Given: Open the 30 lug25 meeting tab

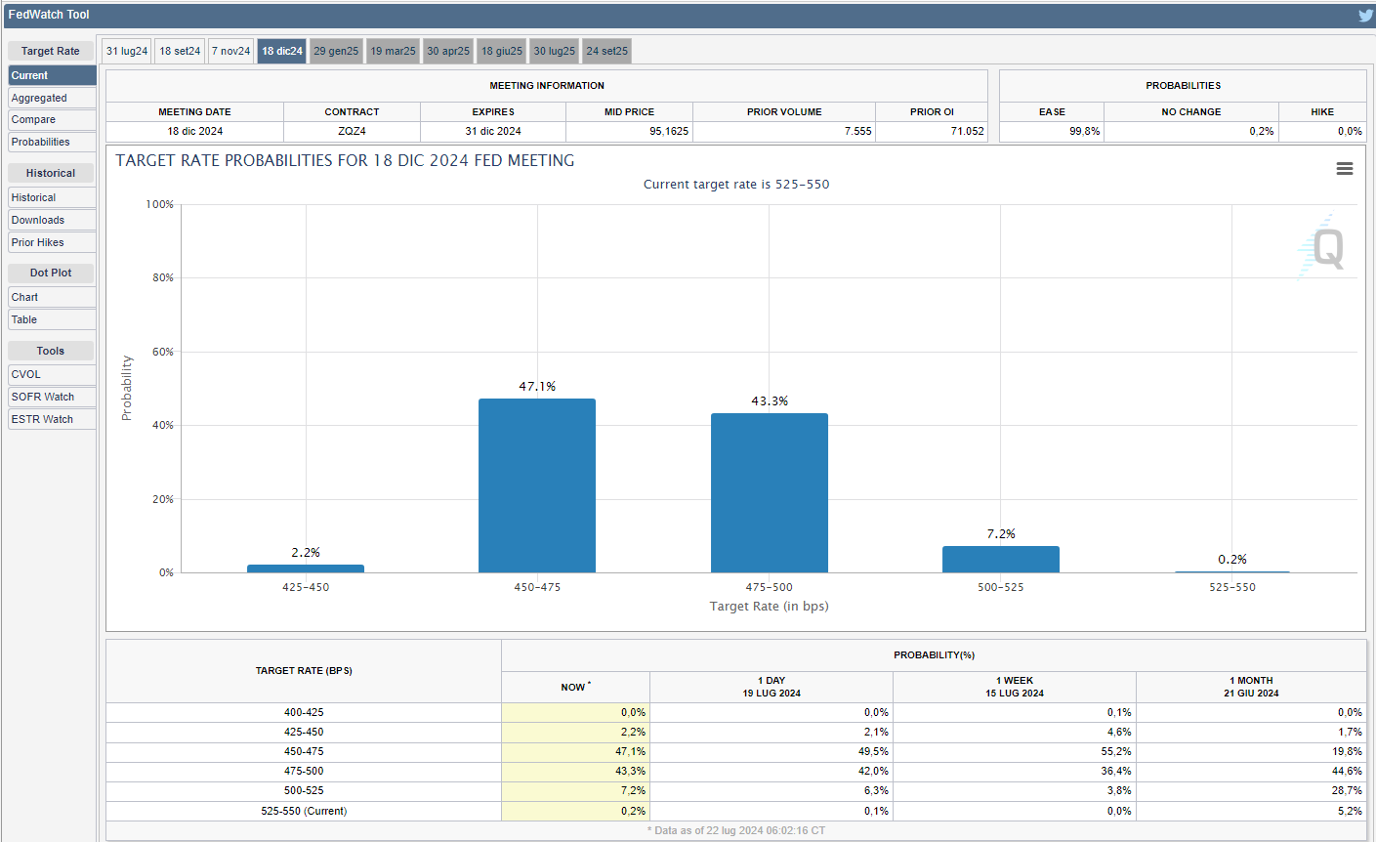Looking at the screenshot, I should tap(555, 51).
